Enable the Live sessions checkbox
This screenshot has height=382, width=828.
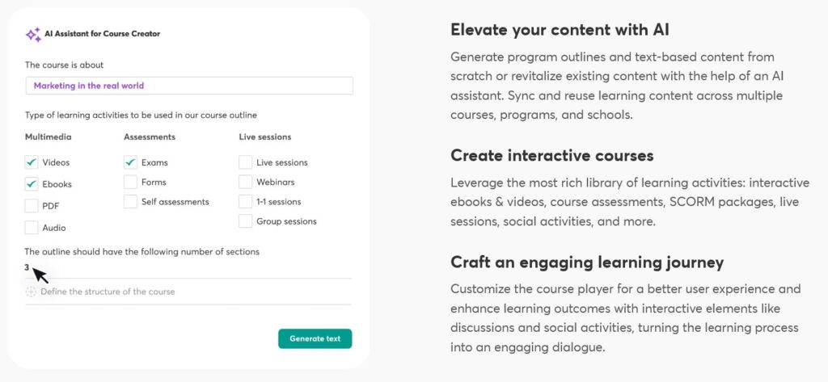[x=246, y=162]
